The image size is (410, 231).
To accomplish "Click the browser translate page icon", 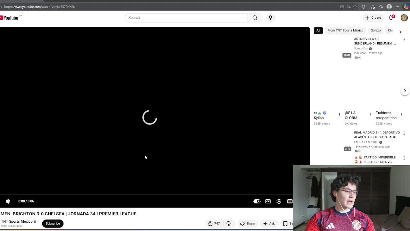I will tap(348, 7).
